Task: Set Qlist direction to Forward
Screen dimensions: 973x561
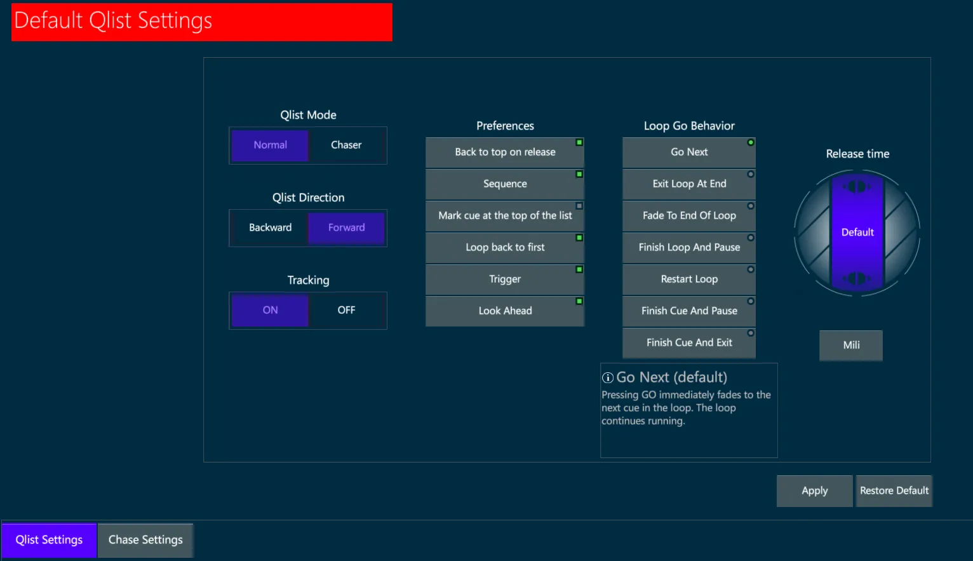Action: pos(346,228)
